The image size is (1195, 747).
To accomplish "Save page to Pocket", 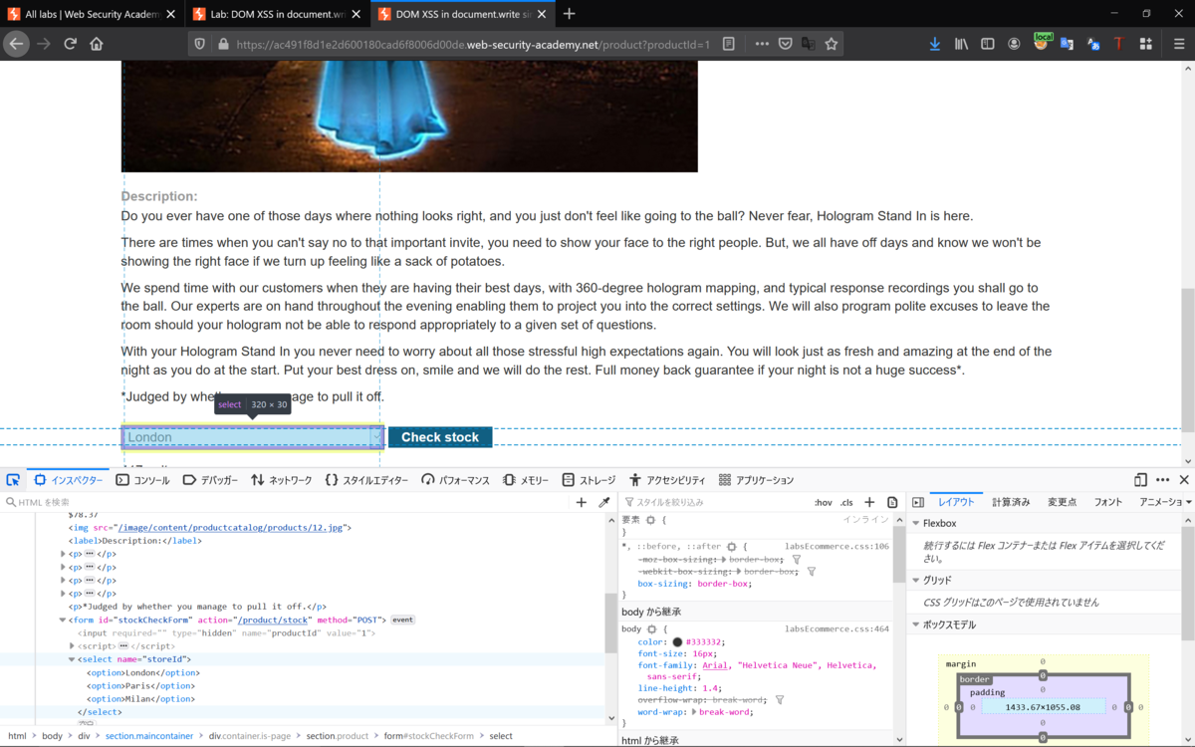I will point(785,44).
